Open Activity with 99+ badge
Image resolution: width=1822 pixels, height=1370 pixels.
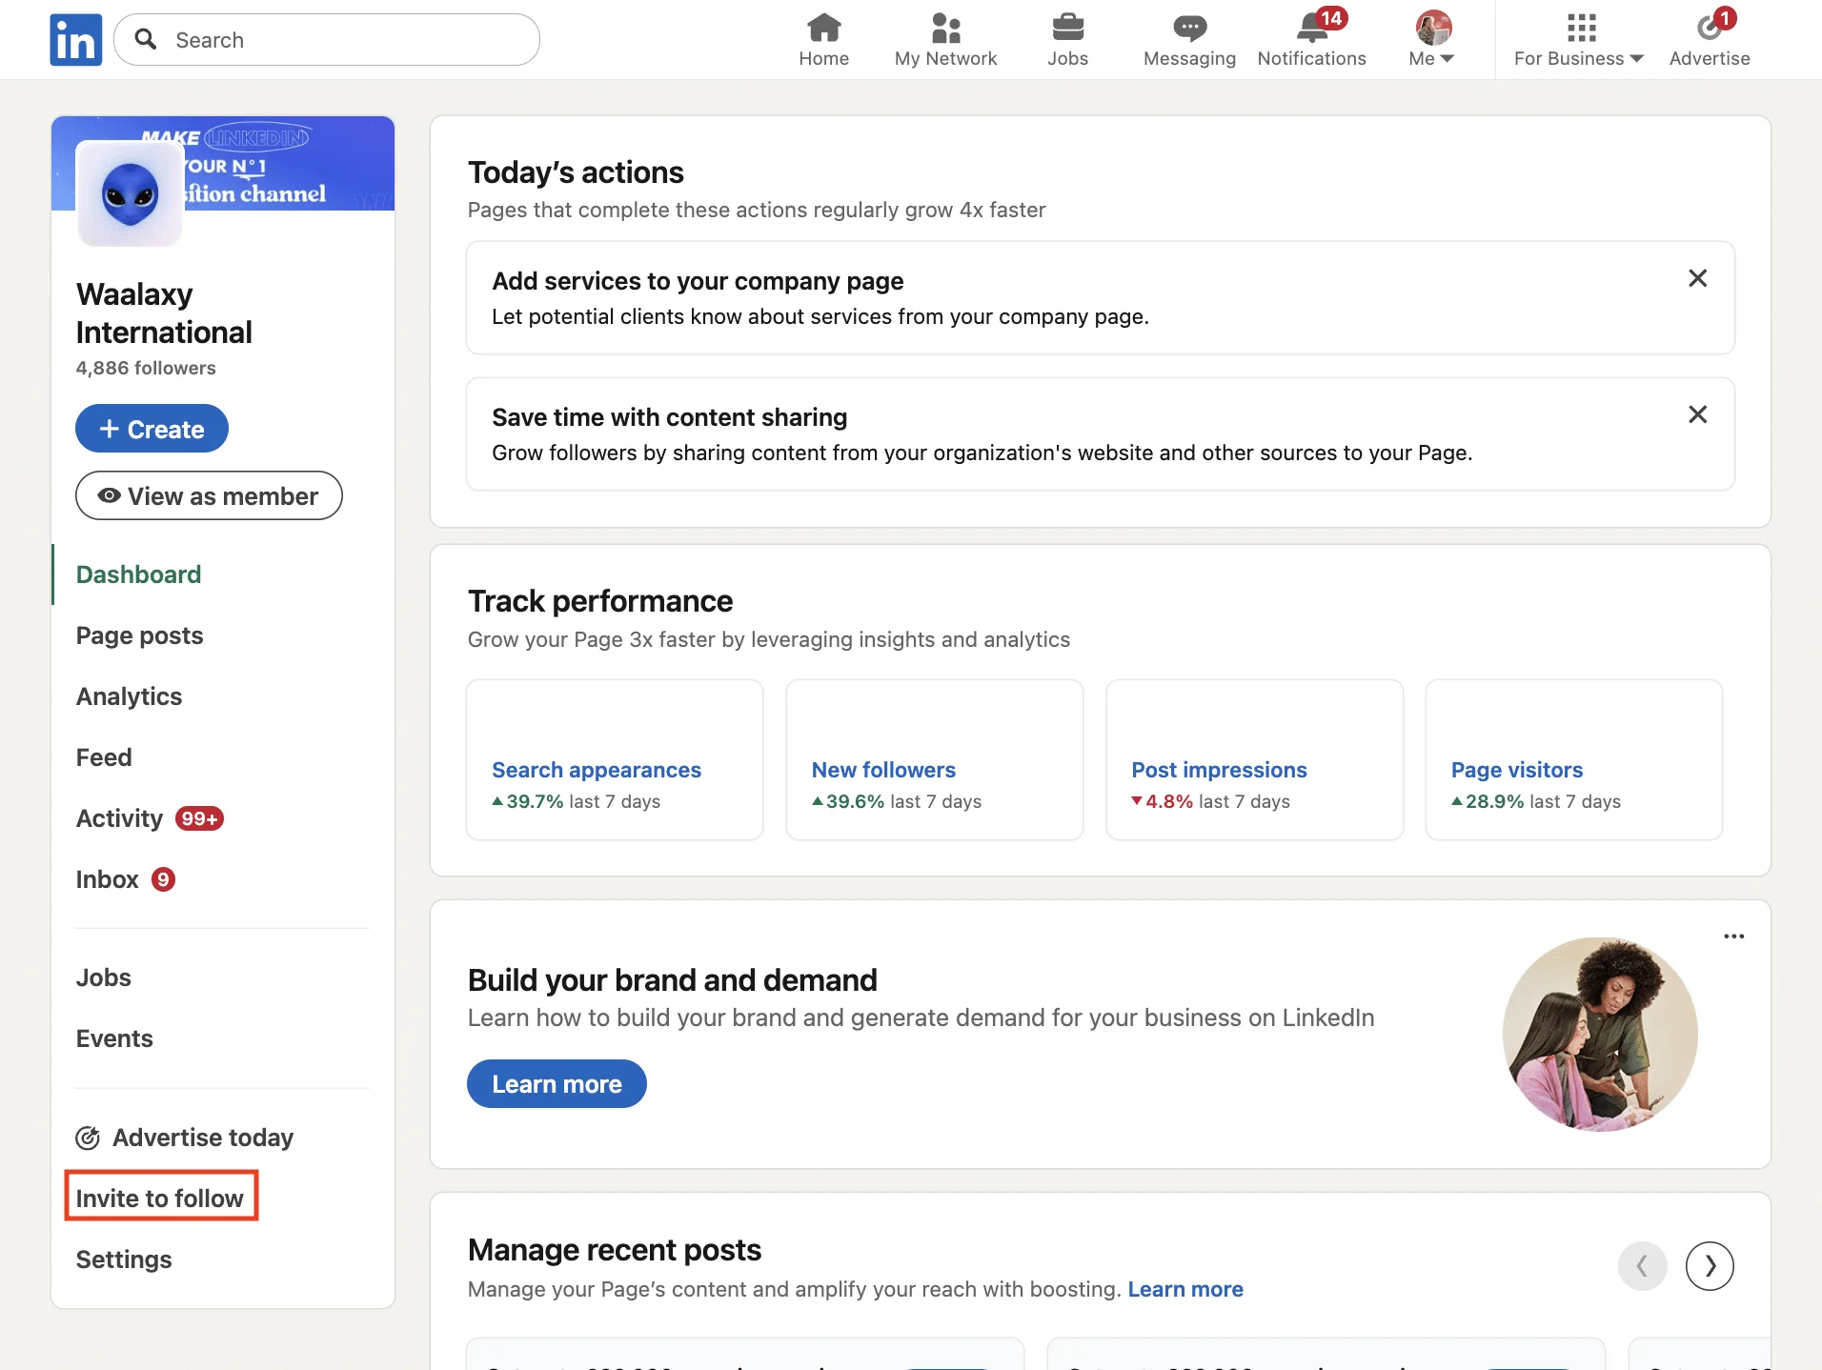(150, 818)
